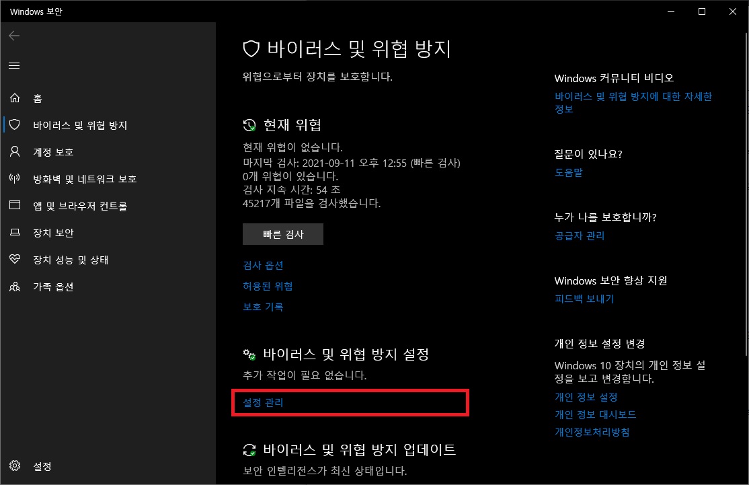Click the 질문이 있나요? heading
Screen dimensions: 749x485
588,154
